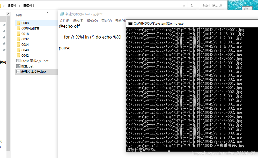Viewport: 258px width, 158px height.
Task: Focus the Explorer search box
Action: 211,6
